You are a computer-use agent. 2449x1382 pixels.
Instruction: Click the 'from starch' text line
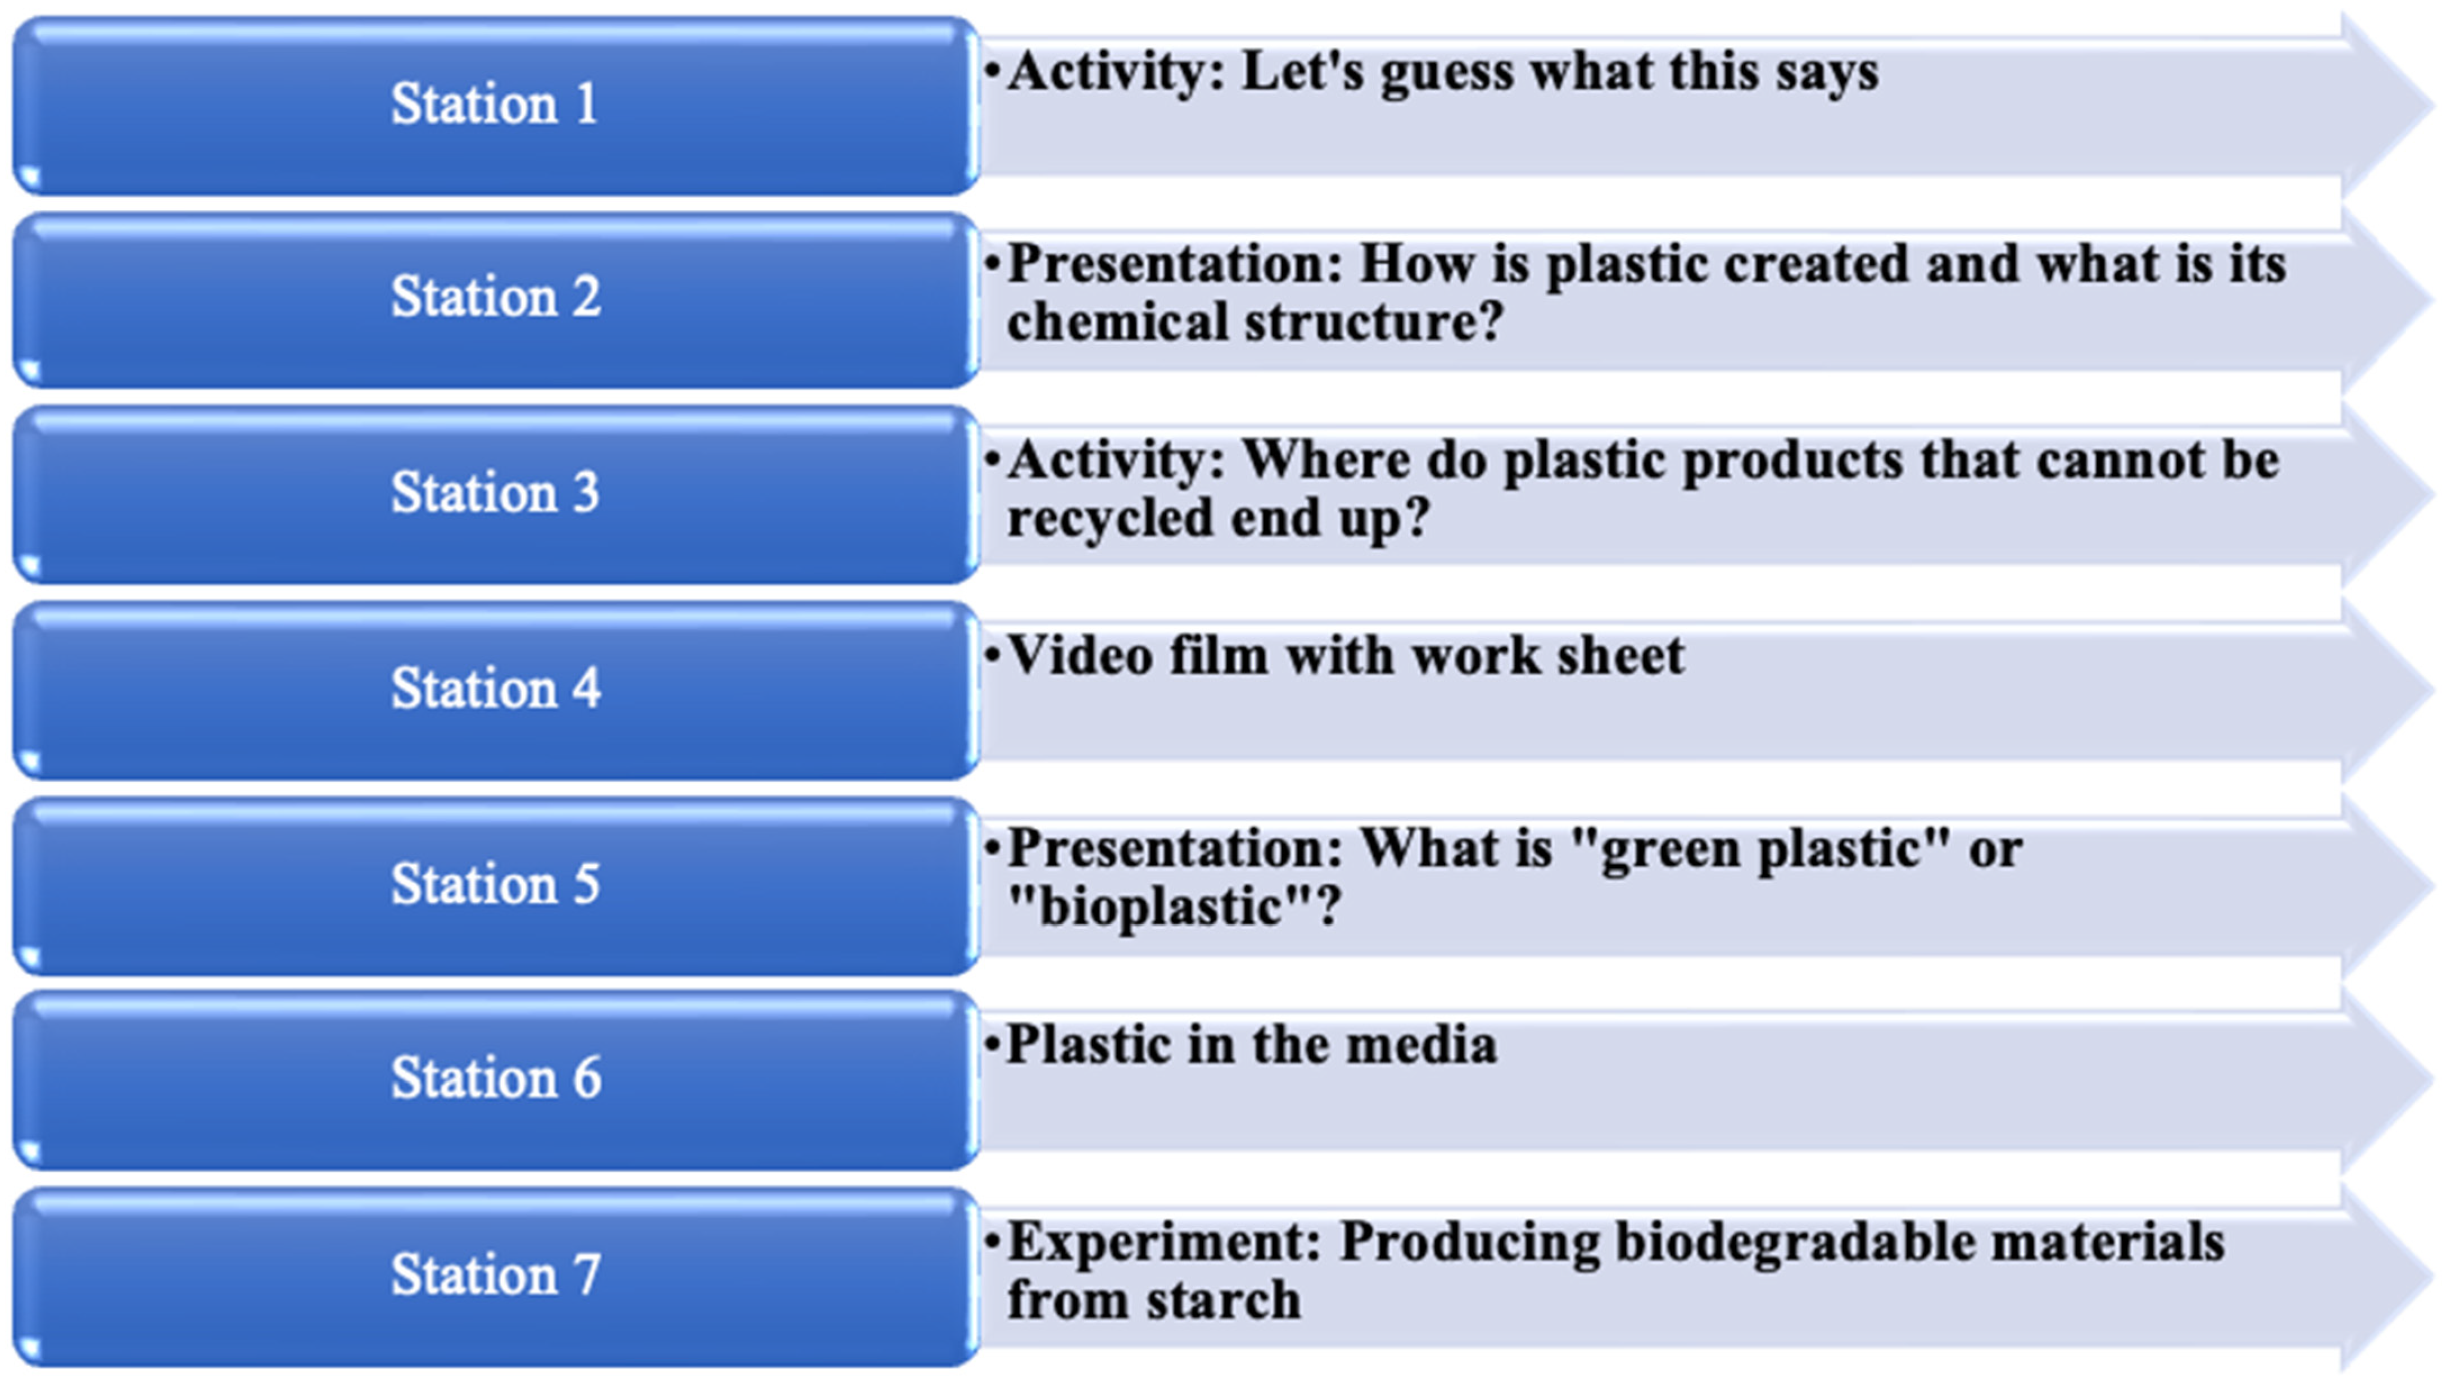point(1152,1301)
